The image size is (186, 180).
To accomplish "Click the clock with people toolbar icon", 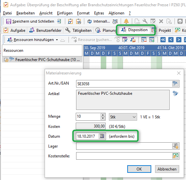I will click(115, 21).
